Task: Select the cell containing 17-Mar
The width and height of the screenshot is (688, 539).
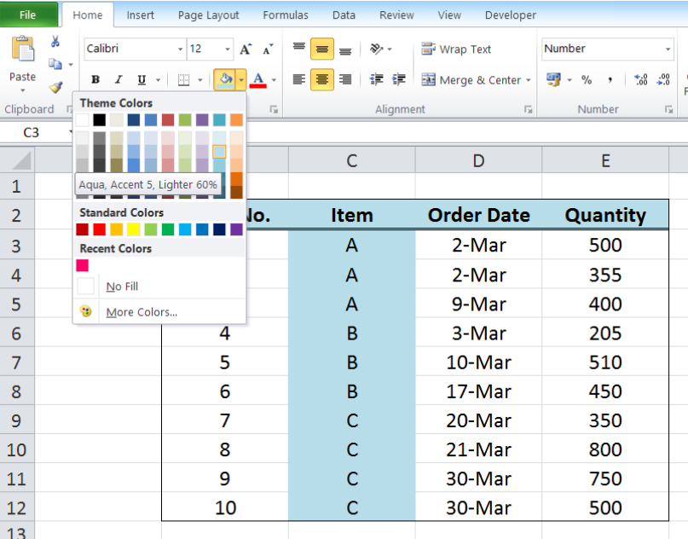Action: tap(478, 391)
